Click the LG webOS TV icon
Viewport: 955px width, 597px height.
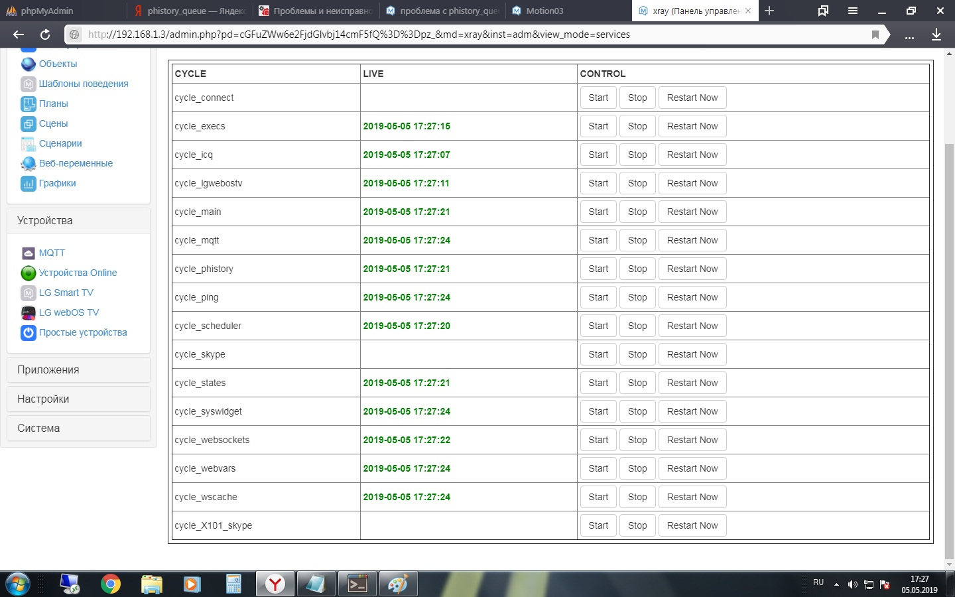coord(29,312)
